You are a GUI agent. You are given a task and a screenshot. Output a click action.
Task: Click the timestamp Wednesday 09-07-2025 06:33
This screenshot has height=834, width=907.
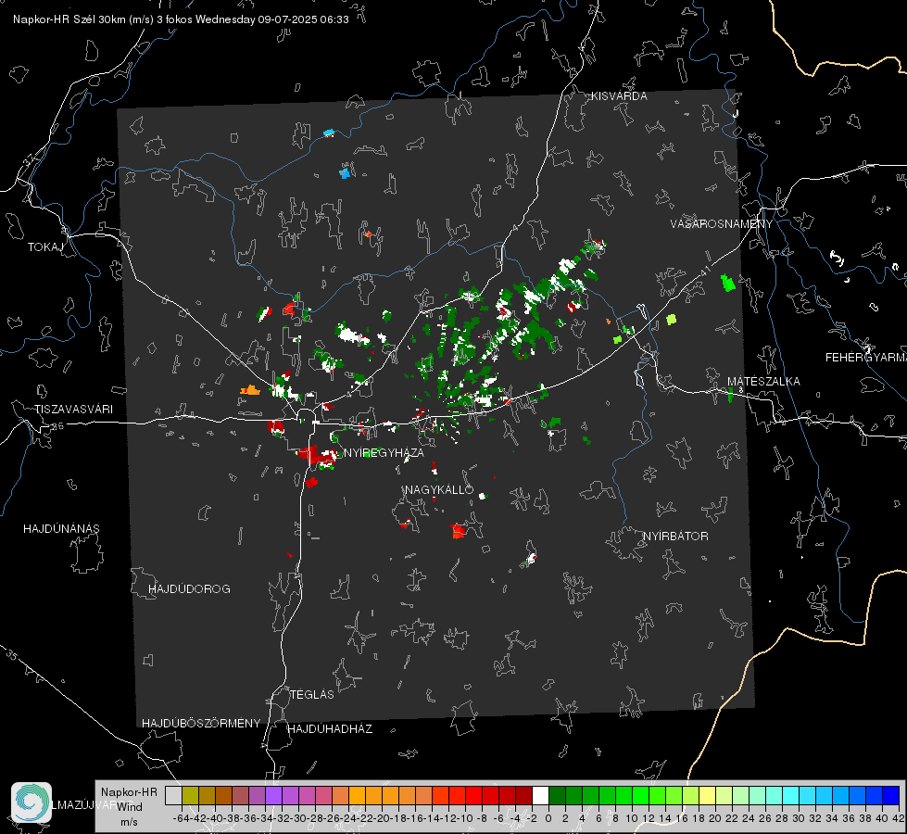(x=271, y=19)
